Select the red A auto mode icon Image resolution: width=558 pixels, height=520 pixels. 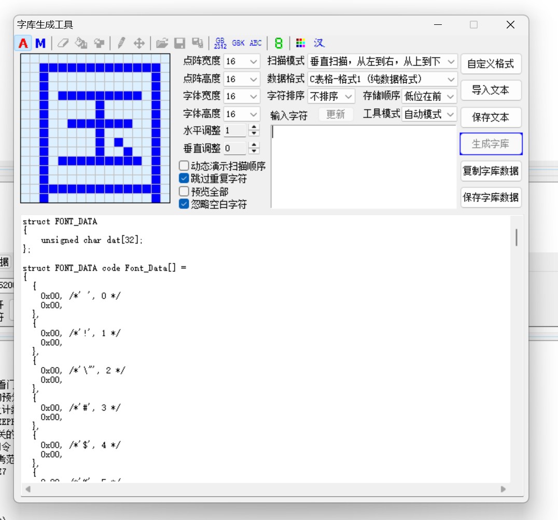pyautogui.click(x=23, y=43)
